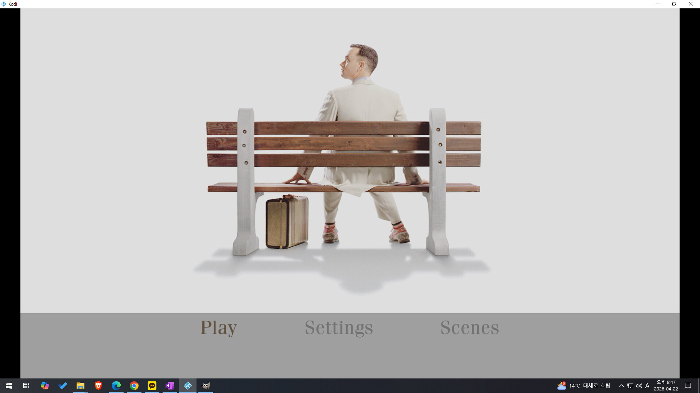
Task: Click the Kodi logo in the title bar
Action: (x=4, y=4)
